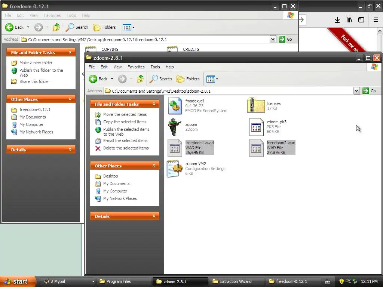383x287 pixels.
Task: Open address bar dropdown in zdoom-2.8.1 window
Action: (356, 91)
